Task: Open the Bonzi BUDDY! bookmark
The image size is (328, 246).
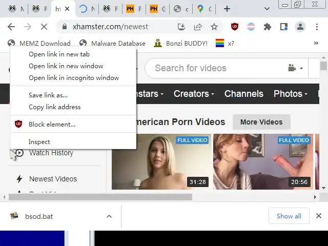Action: point(180,43)
